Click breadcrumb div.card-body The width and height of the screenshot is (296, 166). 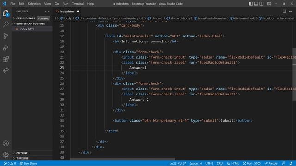coord(178,18)
